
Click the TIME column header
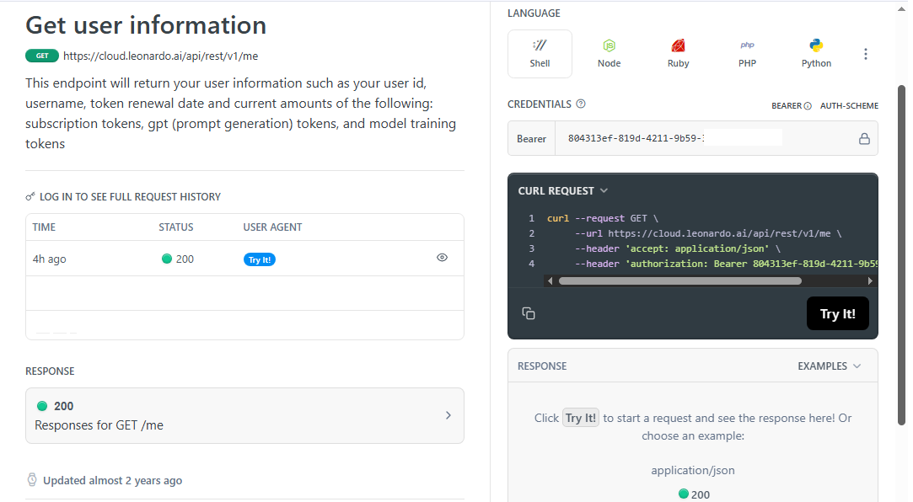[x=44, y=227]
